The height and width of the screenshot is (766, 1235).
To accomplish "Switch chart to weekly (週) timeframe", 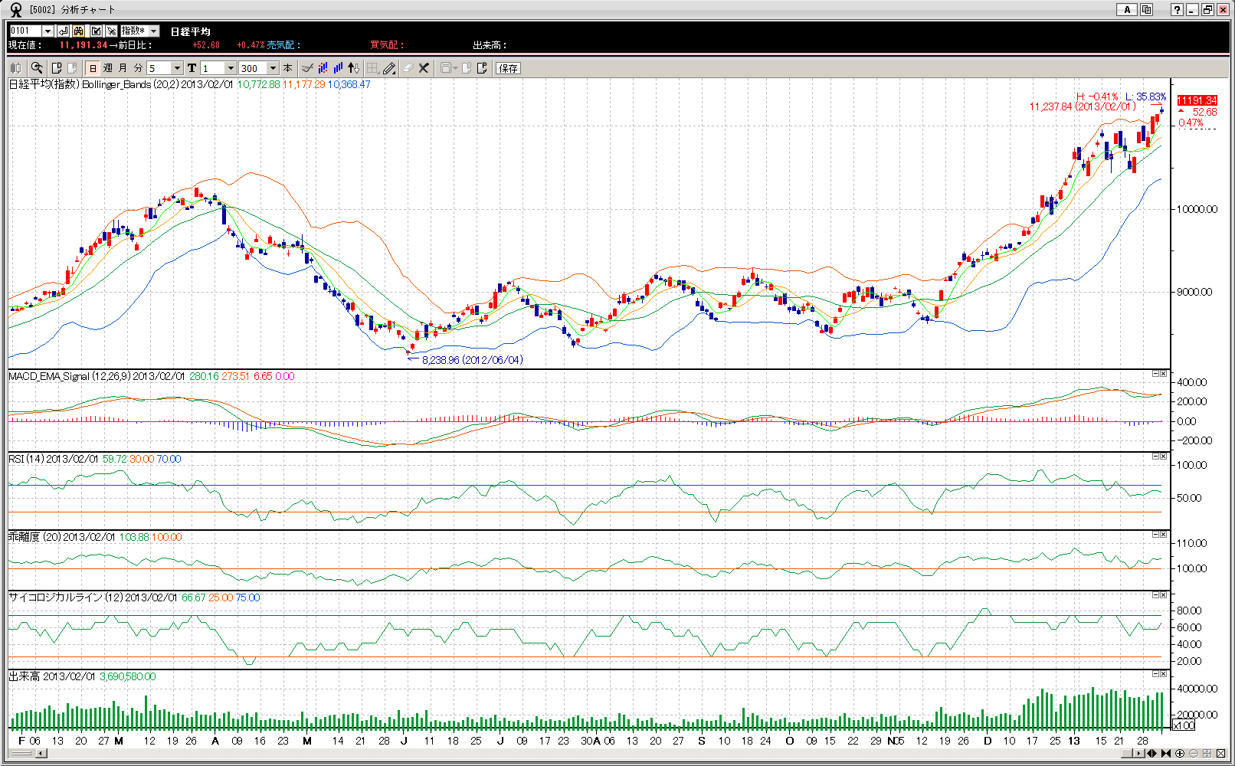I will click(108, 68).
